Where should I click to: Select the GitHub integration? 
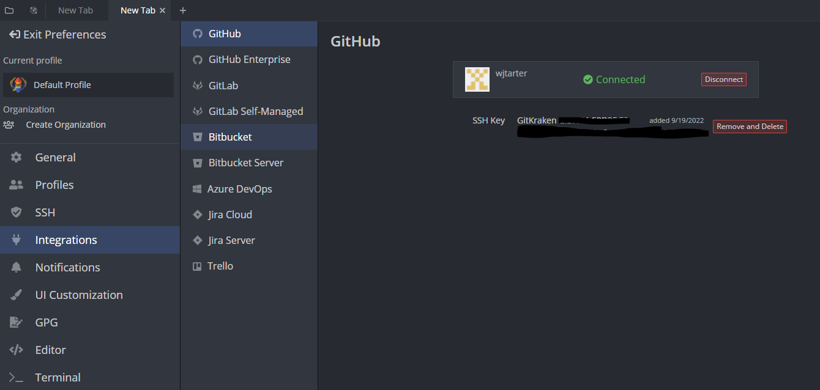click(x=249, y=34)
